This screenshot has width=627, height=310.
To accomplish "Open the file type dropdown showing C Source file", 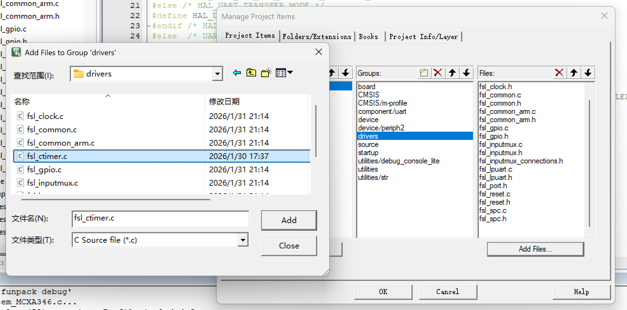I will 243,240.
